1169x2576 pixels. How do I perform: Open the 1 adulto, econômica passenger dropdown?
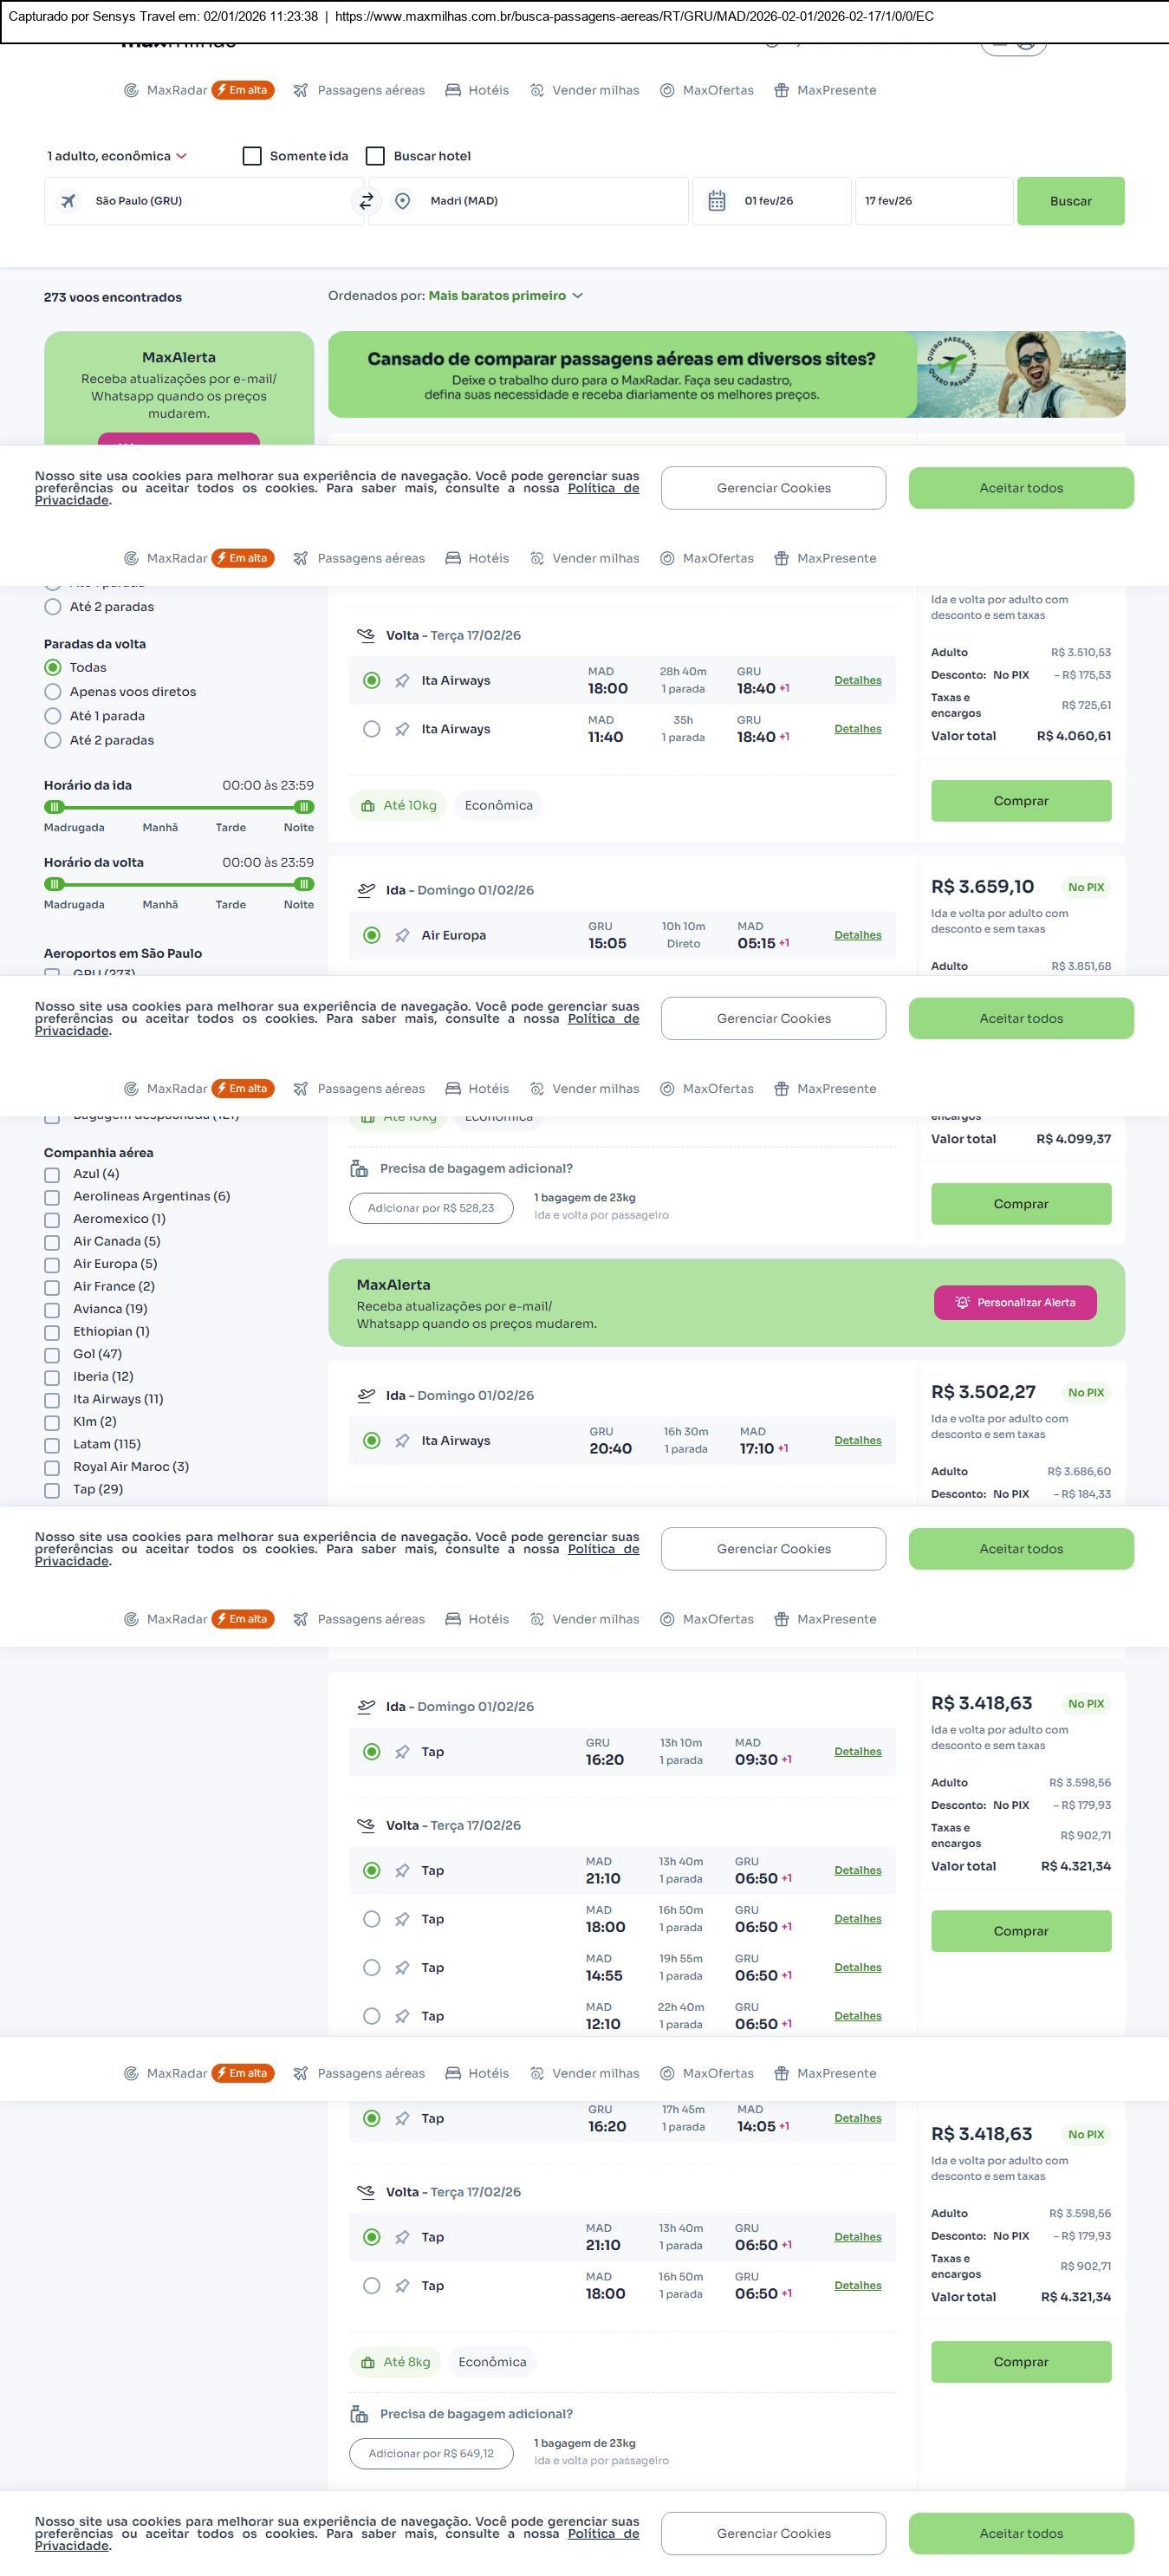(x=117, y=156)
